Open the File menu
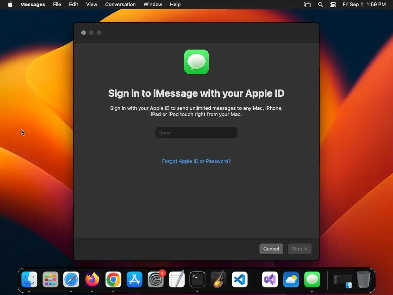This screenshot has height=295, width=393. tap(57, 5)
